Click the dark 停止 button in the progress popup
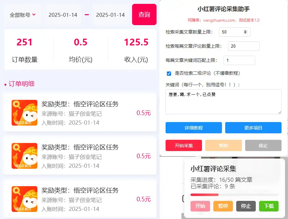This screenshot has height=219, width=288. pyautogui.click(x=246, y=206)
